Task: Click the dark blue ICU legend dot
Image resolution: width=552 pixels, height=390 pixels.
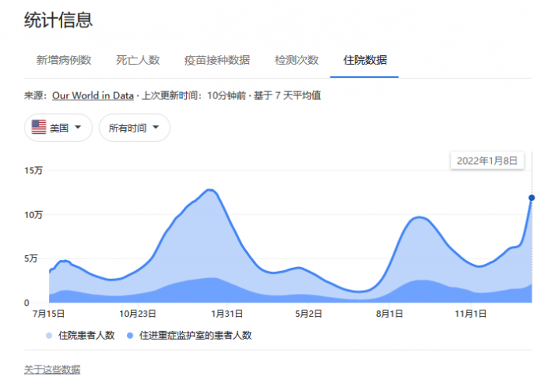Action: click(130, 335)
